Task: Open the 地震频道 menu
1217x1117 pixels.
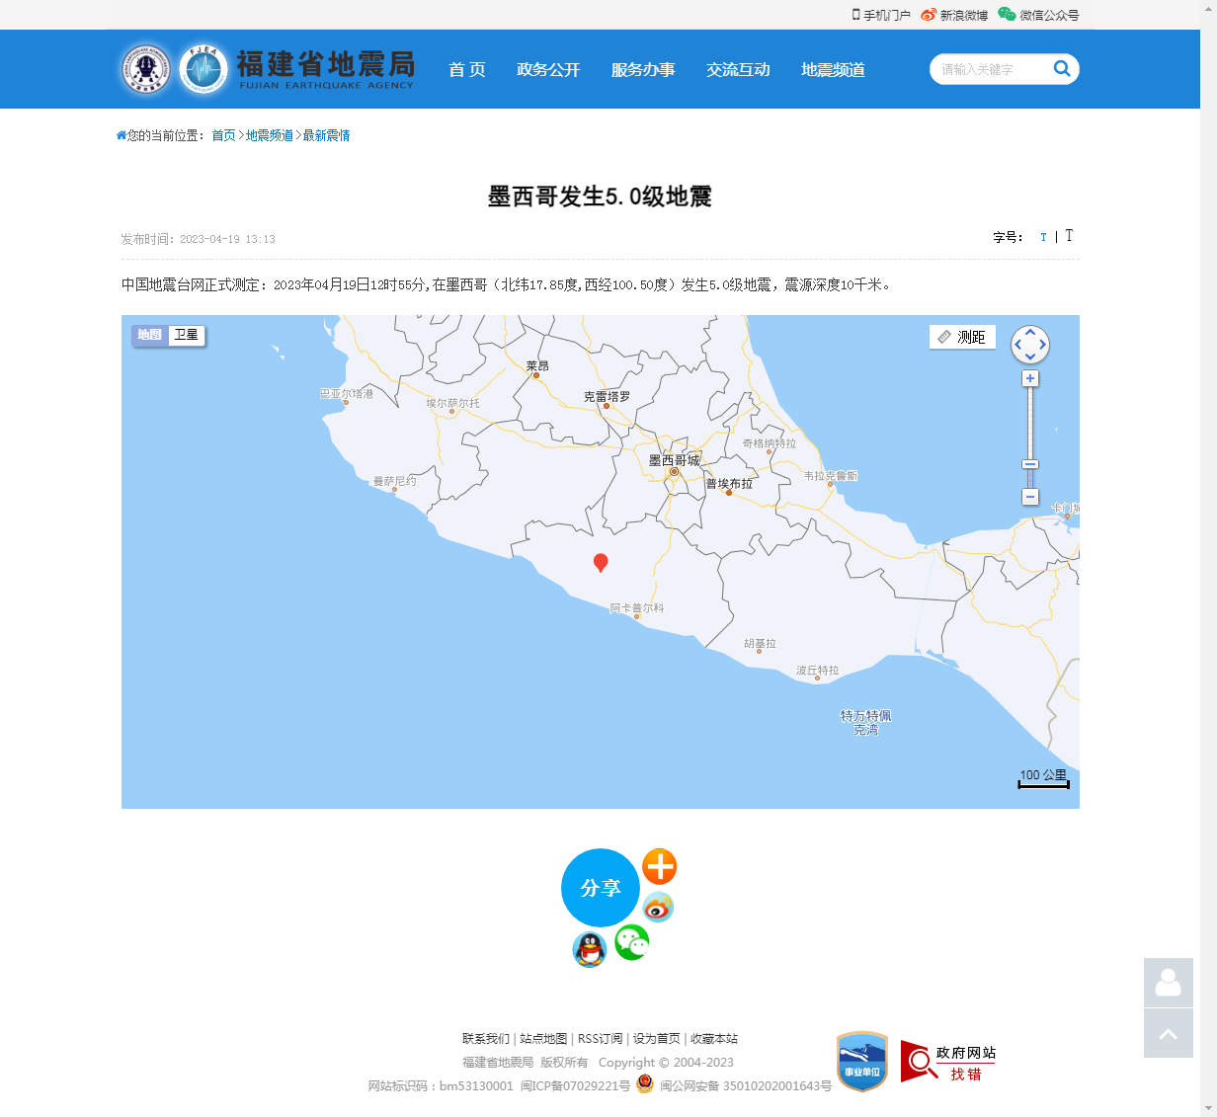Action: [x=833, y=69]
